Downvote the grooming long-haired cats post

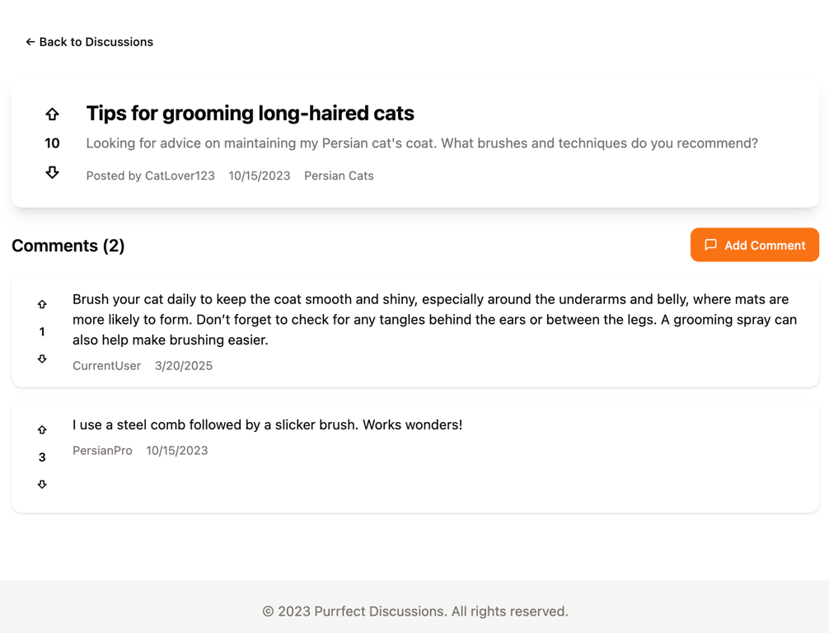pos(52,172)
